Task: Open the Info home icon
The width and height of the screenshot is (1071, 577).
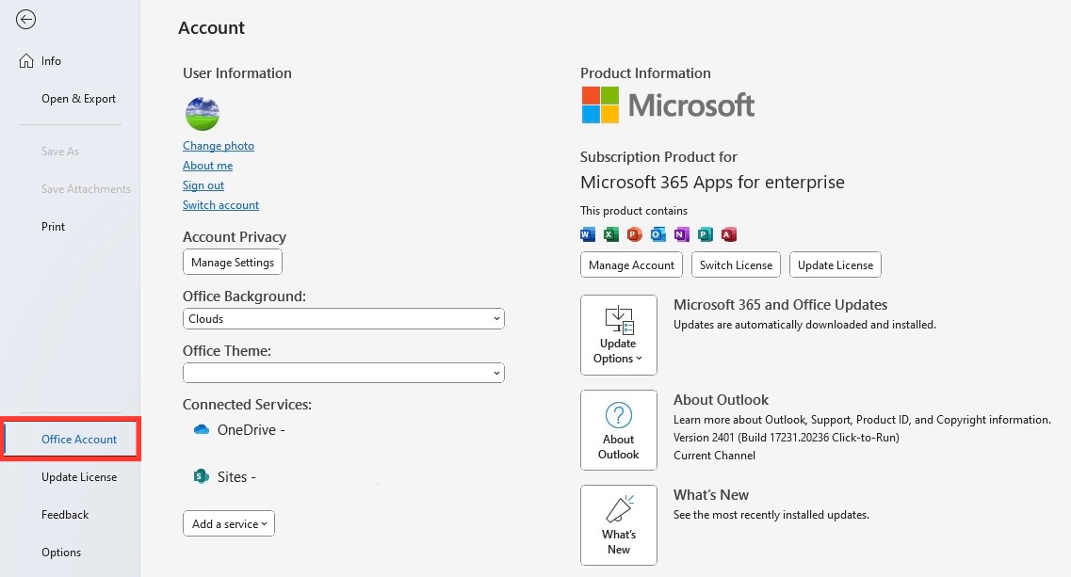Action: 26,61
